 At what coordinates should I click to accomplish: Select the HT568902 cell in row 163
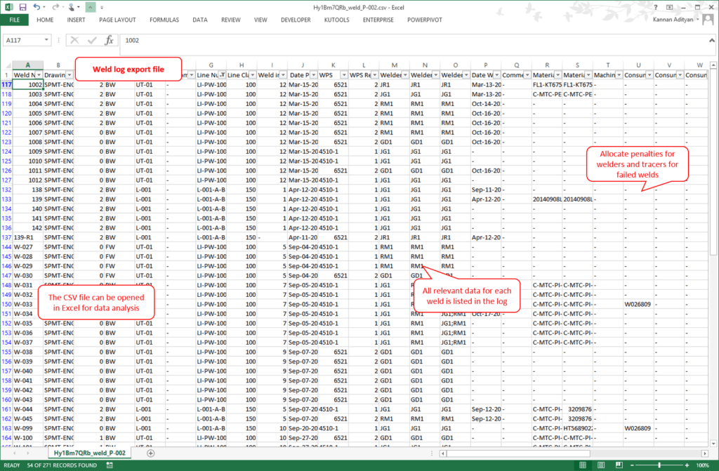[577, 428]
